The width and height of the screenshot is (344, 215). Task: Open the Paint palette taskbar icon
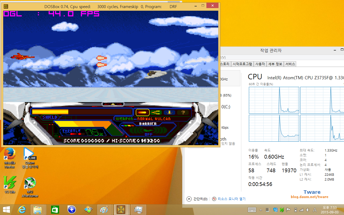pyautogui.click(x=105, y=209)
